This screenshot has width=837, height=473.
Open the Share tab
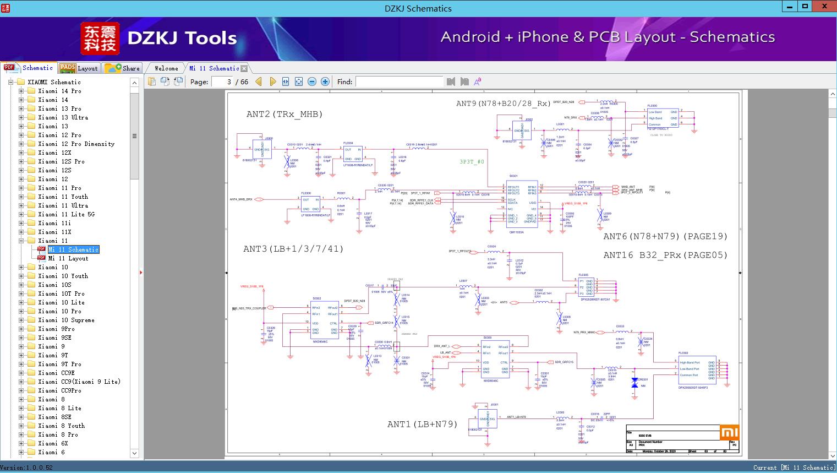[123, 68]
